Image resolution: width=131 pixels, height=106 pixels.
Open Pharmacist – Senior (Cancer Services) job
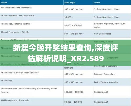point(20,73)
